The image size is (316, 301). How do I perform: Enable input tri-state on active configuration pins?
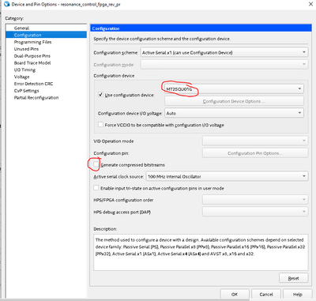coord(96,188)
